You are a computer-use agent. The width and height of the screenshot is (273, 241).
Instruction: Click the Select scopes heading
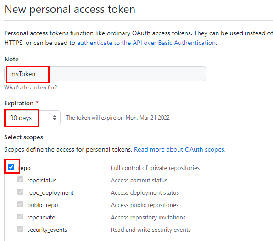click(23, 137)
